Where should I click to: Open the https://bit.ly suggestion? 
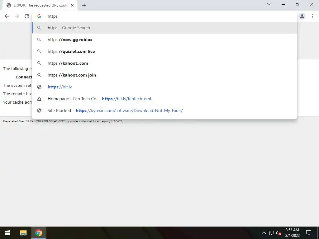tap(164, 87)
